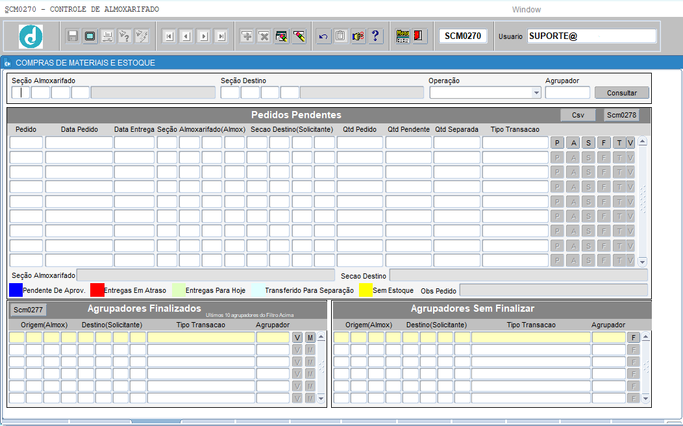Click the insert record plus icon

(247, 36)
